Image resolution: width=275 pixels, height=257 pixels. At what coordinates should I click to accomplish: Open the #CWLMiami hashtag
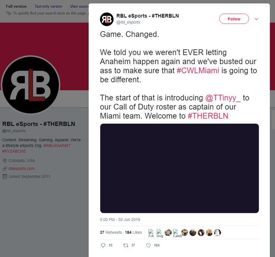pos(198,71)
